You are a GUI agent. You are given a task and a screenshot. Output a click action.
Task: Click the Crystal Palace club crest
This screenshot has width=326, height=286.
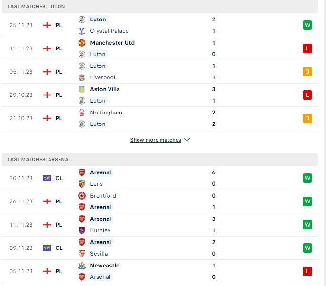(82, 31)
